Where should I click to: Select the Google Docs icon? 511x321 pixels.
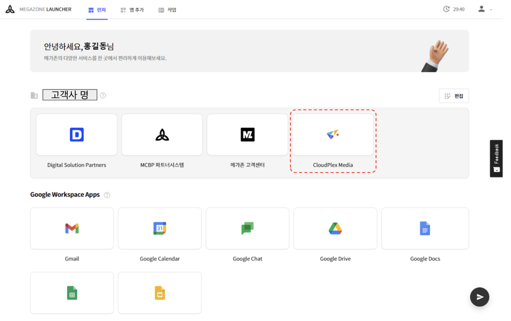[425, 228]
